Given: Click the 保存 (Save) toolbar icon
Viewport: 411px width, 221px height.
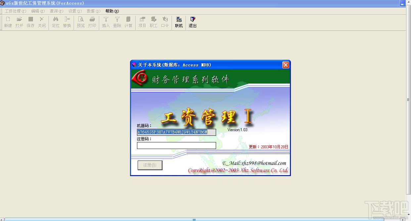Looking at the screenshot, I should click(x=30, y=22).
